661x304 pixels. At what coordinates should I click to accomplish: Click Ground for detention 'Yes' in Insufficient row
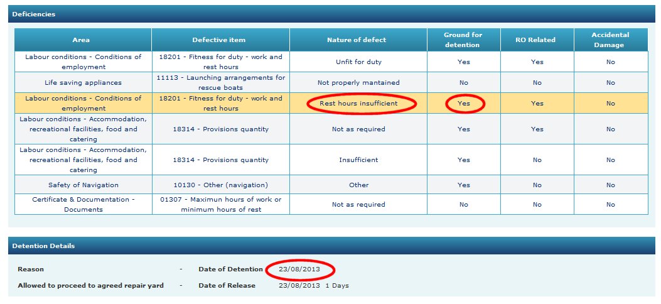pos(464,160)
